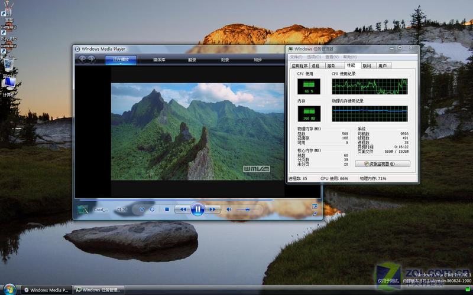
Task: Click the CPU 使用记录 history graph
Action: (370, 86)
